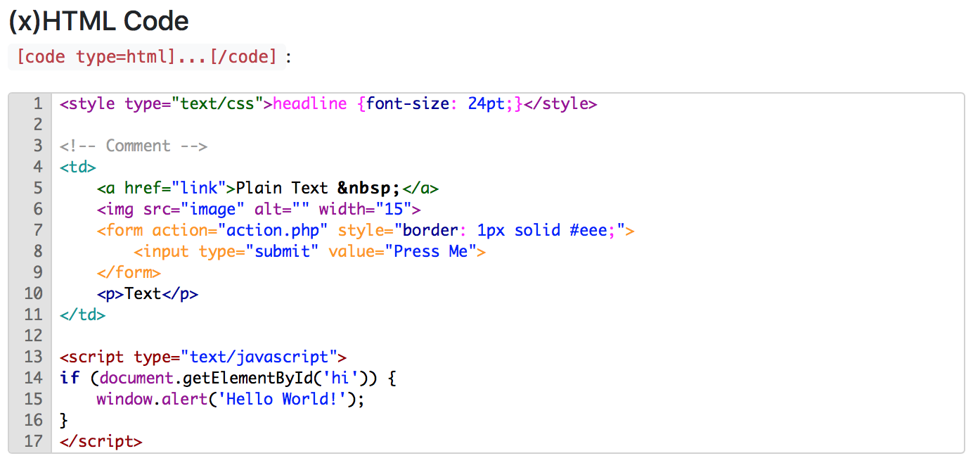Screen dimensions: 973x463
Task: Click "window.alert" on line 15
Action: point(152,400)
